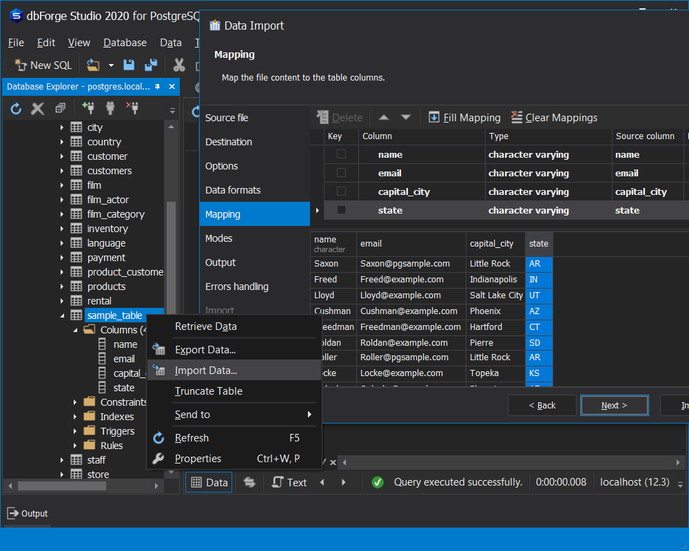Viewport: 689px width, 551px height.
Task: Click the New SQL toolbar button
Action: click(43, 65)
